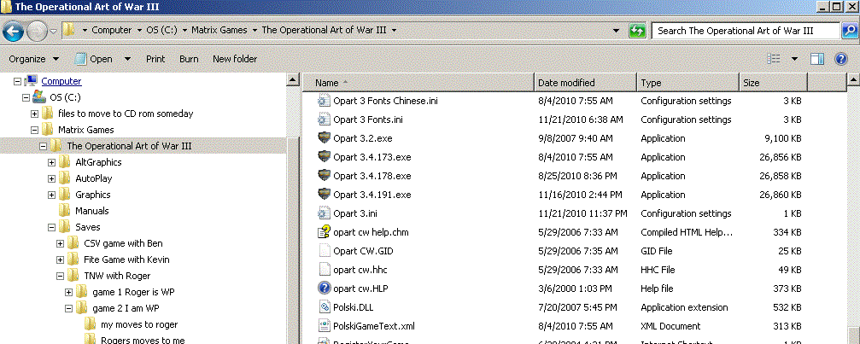Screen dimensions: 860x344
Task: Expand CSV game with Ben folder
Action: click(x=61, y=243)
